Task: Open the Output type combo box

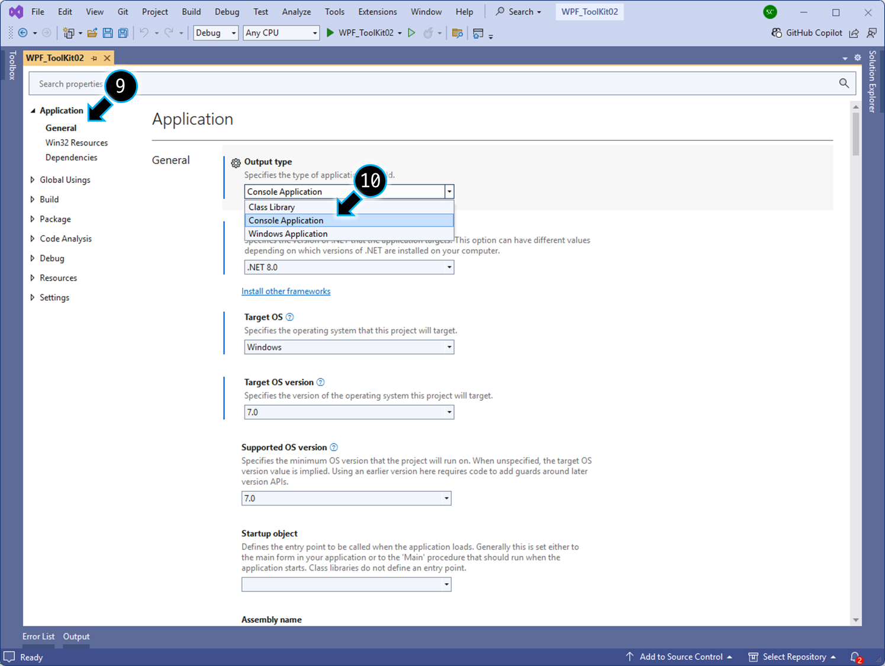Action: point(349,192)
